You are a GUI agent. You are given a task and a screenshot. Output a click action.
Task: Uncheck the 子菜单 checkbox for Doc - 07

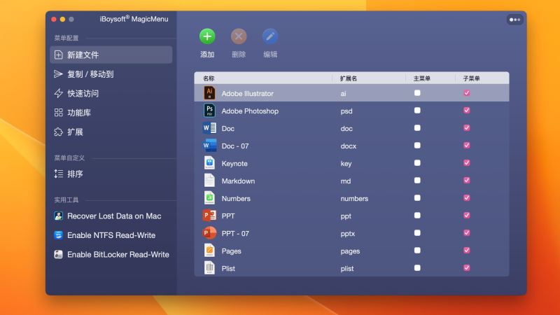point(466,146)
